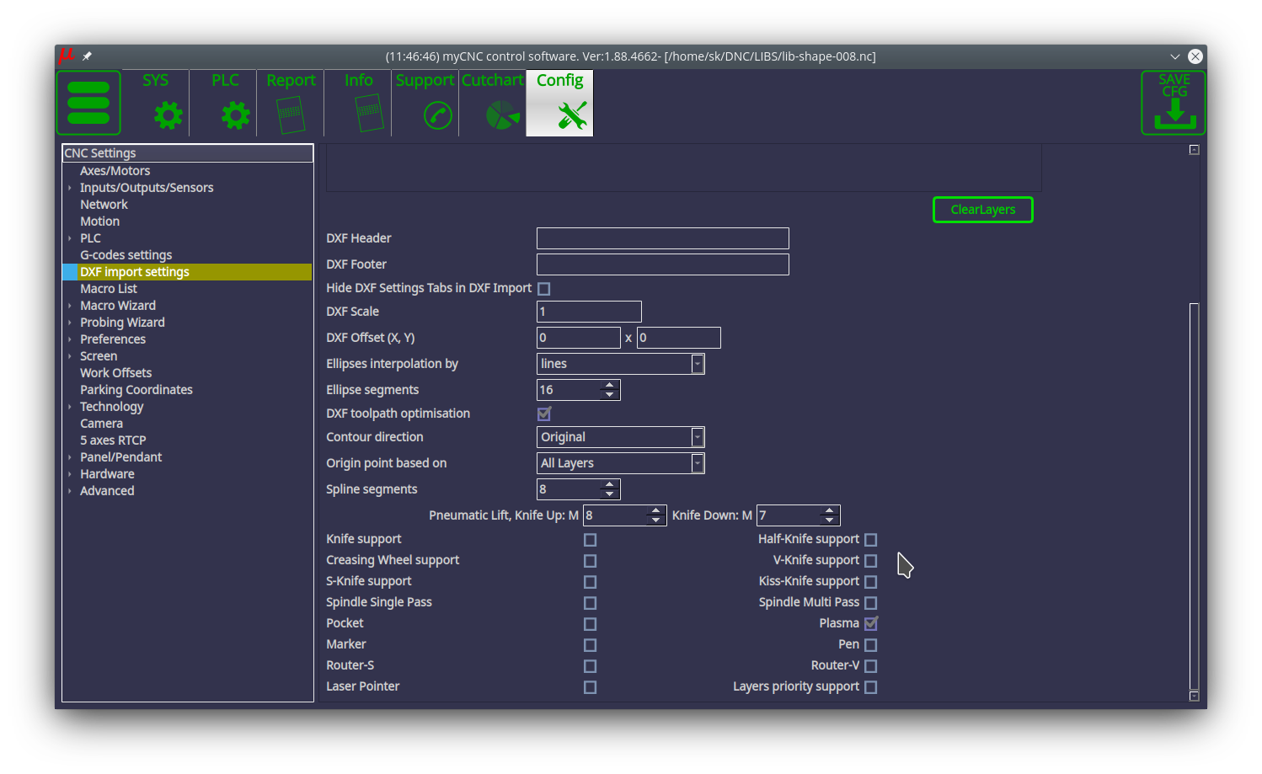Open the Support phone icon

coord(437,115)
